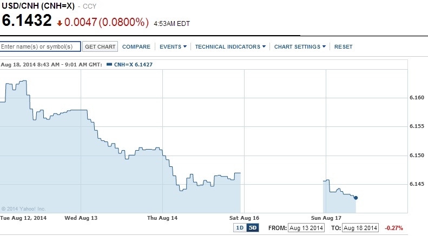The image size is (428, 236).
Task: Click RESET to restore the chart
Action: 344,47
